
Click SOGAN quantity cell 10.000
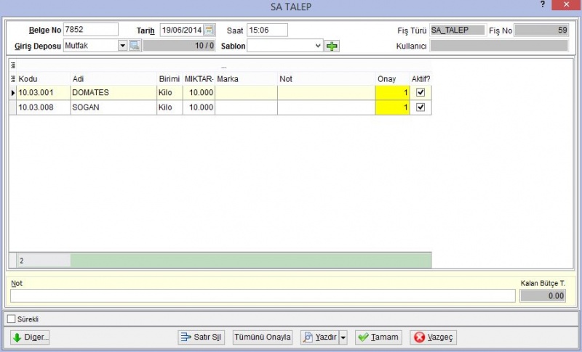click(x=199, y=107)
